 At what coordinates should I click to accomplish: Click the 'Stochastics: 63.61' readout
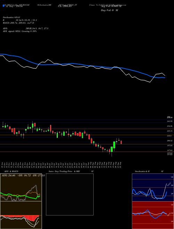coord(11,17)
